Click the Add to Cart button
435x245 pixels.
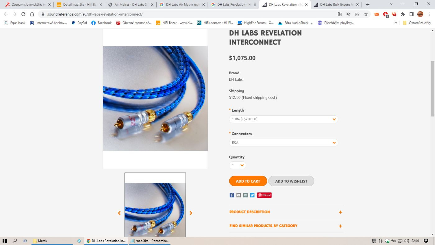(x=248, y=181)
